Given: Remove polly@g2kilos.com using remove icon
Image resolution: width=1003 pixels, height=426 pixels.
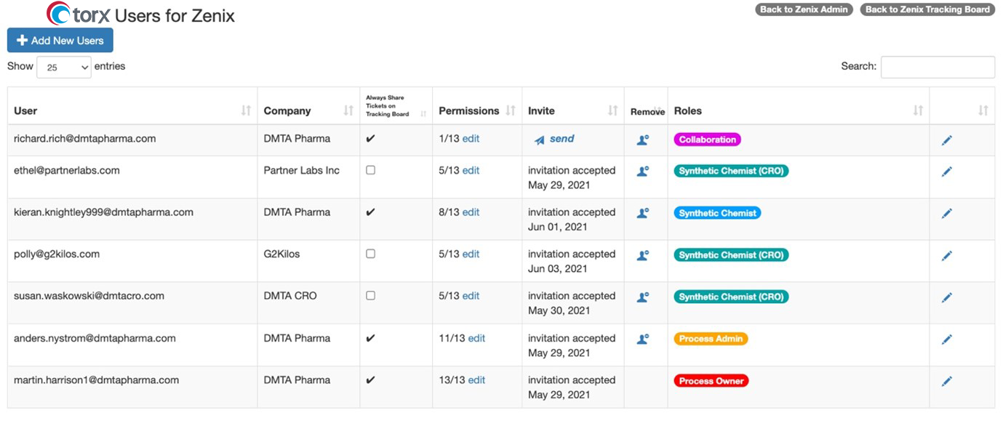Looking at the screenshot, I should click(x=642, y=256).
